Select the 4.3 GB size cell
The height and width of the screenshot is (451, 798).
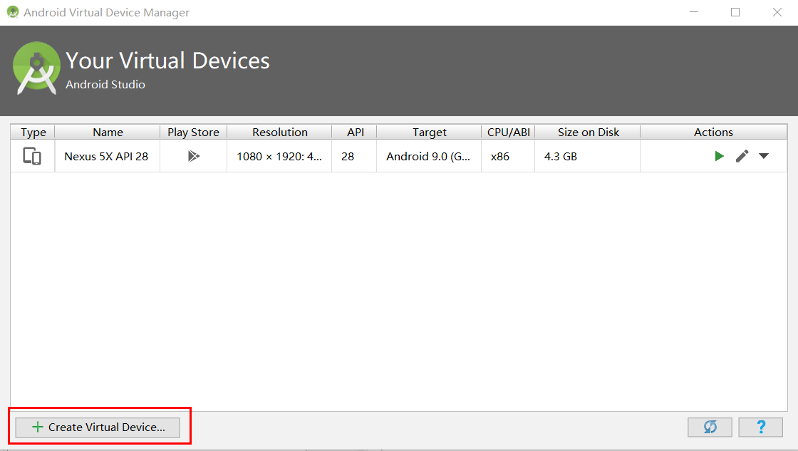[x=588, y=156]
